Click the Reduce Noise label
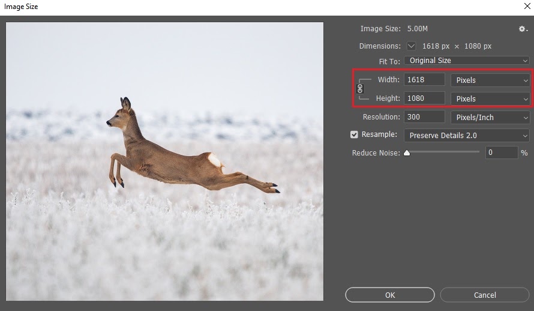This screenshot has width=534, height=311. [376, 153]
